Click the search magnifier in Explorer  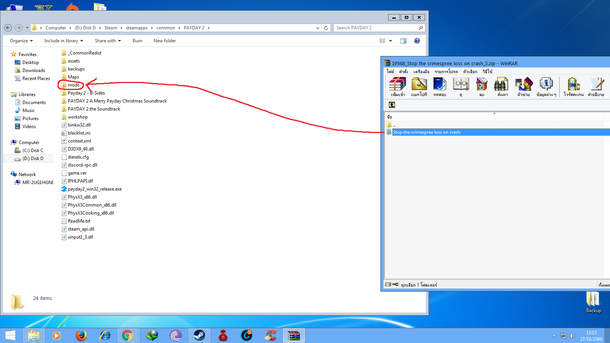421,28
